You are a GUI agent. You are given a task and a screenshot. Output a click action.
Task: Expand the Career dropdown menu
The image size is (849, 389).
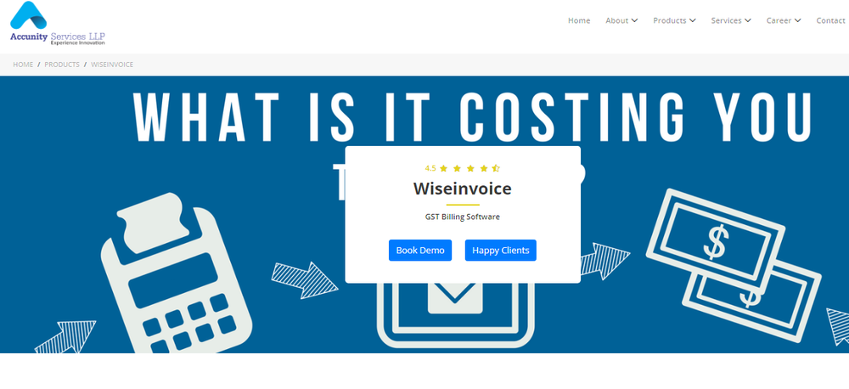(x=784, y=20)
